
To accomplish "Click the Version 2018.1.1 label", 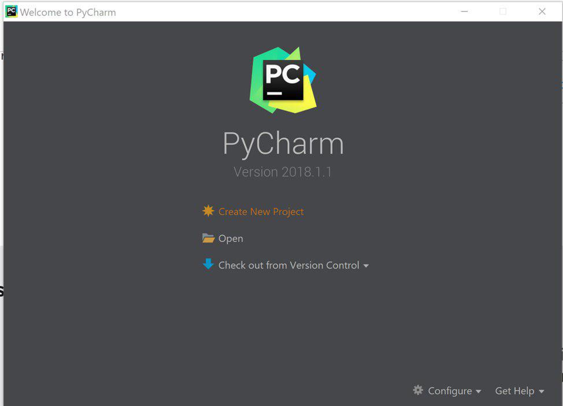I will [x=283, y=172].
